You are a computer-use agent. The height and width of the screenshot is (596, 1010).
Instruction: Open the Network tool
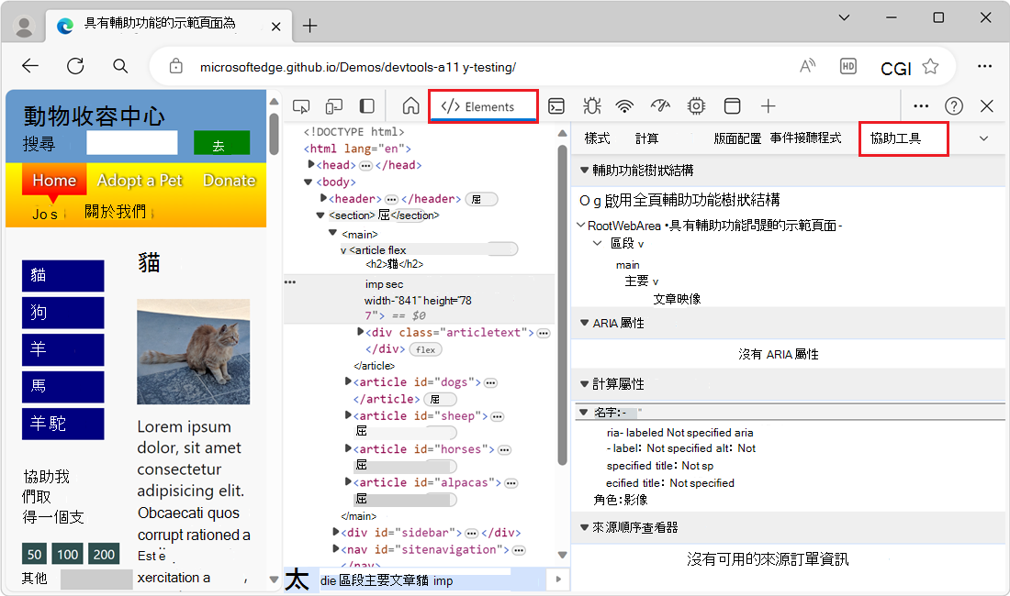click(x=625, y=106)
